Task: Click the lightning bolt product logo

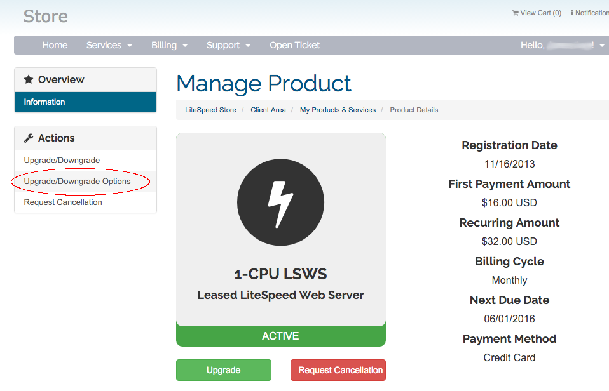Action: 280,202
